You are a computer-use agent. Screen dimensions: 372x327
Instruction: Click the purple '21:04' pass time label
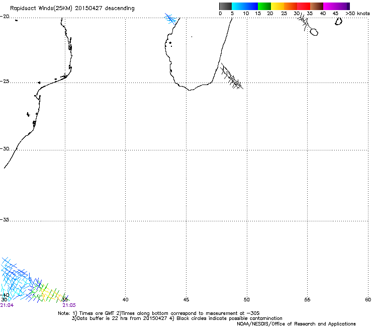7,305
